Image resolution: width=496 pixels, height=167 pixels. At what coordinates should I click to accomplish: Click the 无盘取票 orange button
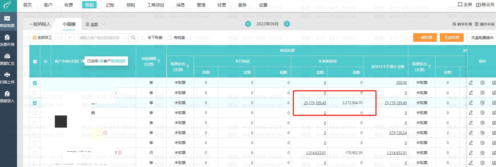(x=451, y=38)
